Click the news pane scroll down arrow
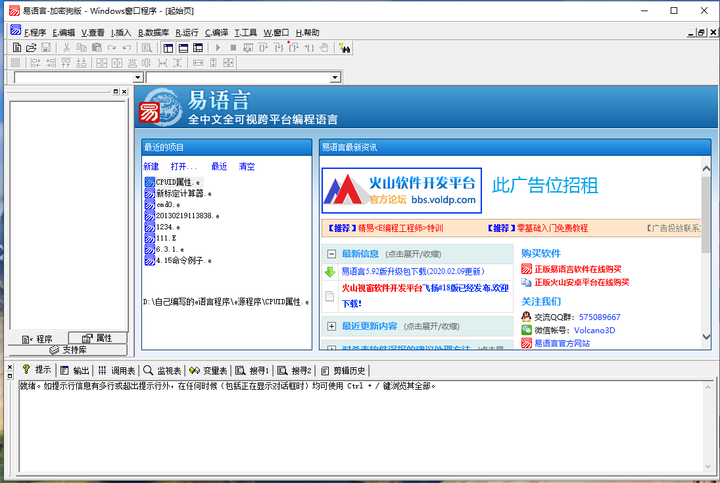The image size is (720, 483). tap(706, 336)
